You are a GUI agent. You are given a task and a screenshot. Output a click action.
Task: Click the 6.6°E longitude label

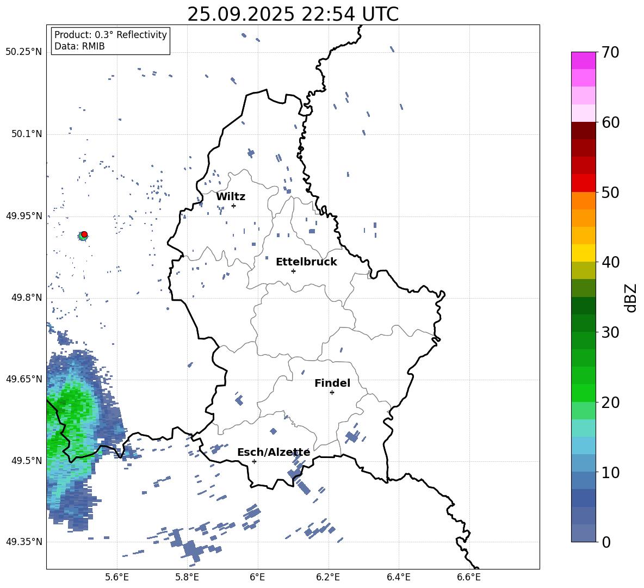pos(469,577)
